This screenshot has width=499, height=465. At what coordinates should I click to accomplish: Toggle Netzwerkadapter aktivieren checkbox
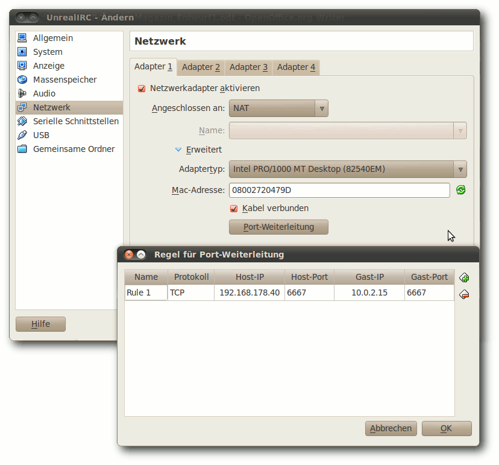click(142, 88)
